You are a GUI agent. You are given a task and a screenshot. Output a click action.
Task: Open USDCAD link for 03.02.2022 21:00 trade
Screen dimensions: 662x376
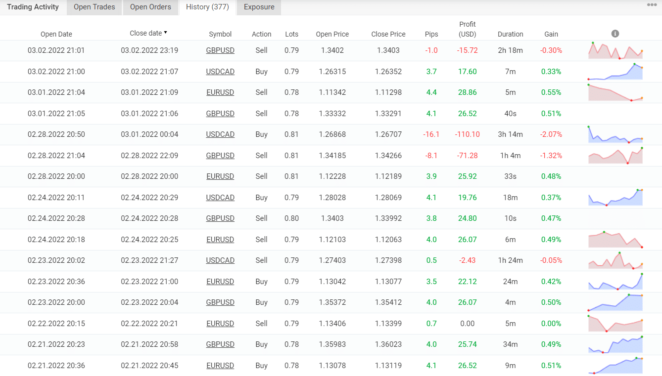220,72
